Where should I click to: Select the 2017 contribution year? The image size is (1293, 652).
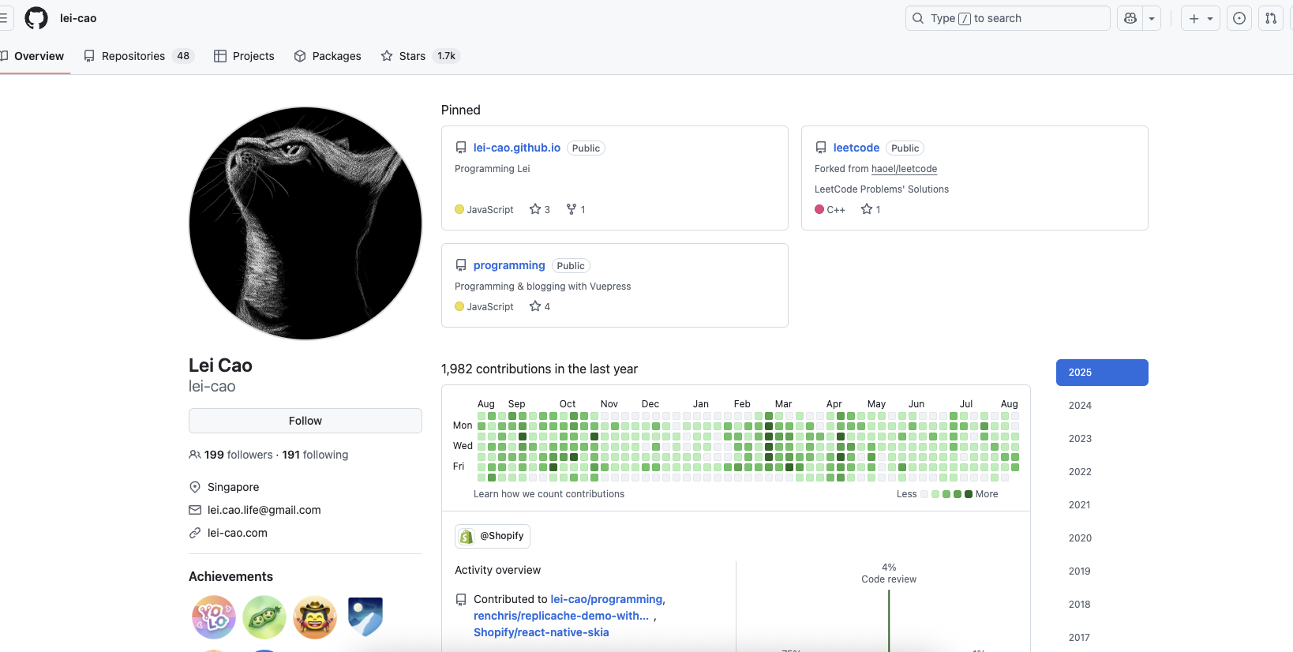1102,638
